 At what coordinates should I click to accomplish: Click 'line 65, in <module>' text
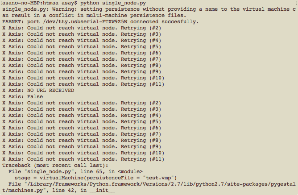coord(112,172)
